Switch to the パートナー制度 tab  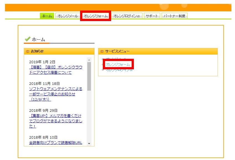174,16
